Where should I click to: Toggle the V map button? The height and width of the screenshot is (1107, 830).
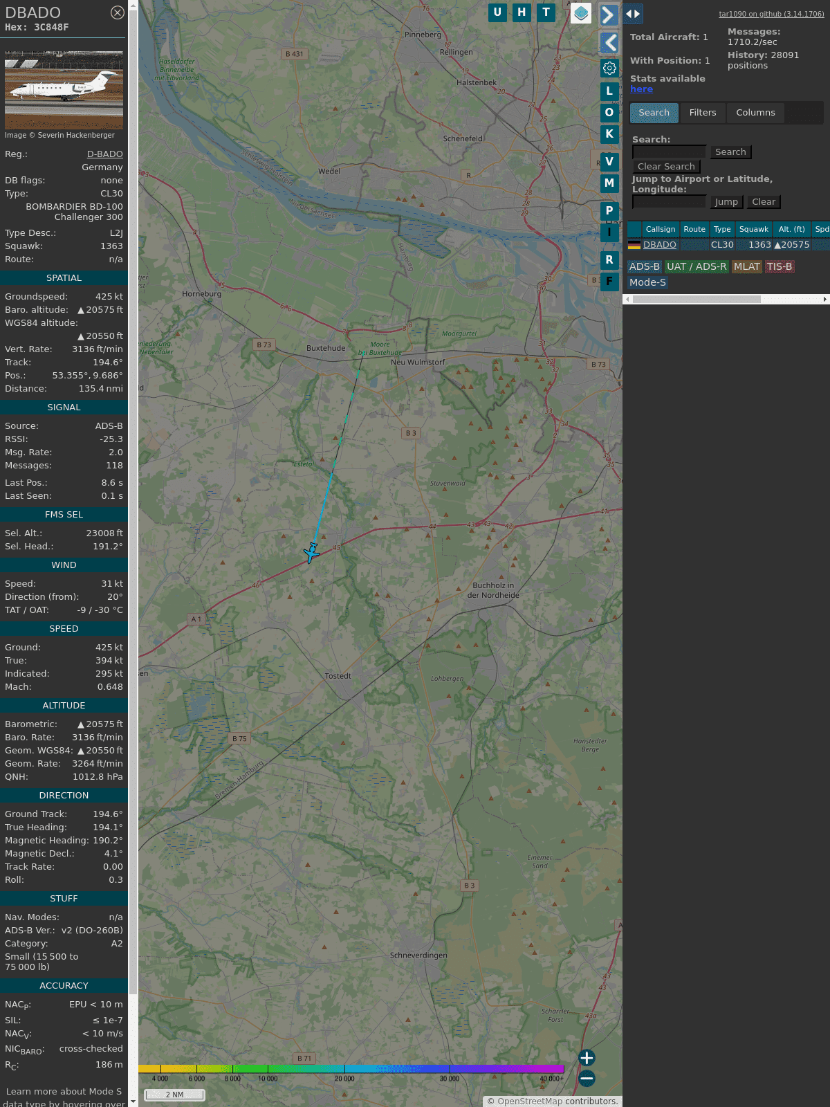609,162
